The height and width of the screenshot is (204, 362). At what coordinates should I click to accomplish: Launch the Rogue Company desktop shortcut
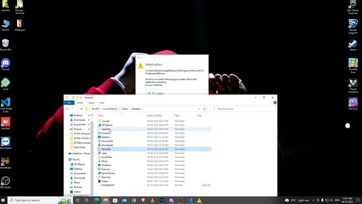(353, 86)
